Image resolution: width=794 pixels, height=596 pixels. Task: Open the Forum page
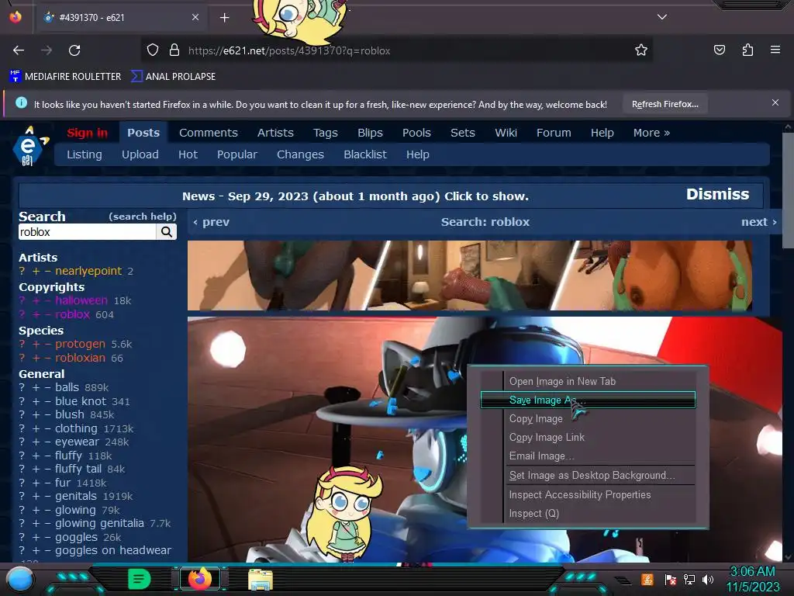point(554,133)
